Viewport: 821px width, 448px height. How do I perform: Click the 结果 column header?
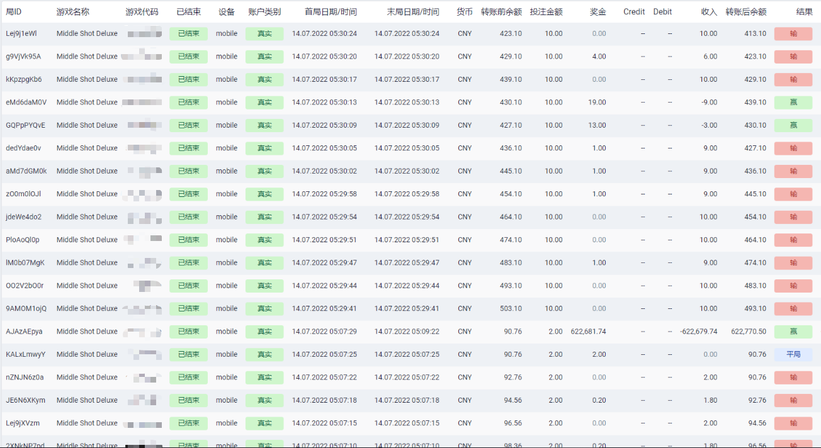pyautogui.click(x=804, y=12)
